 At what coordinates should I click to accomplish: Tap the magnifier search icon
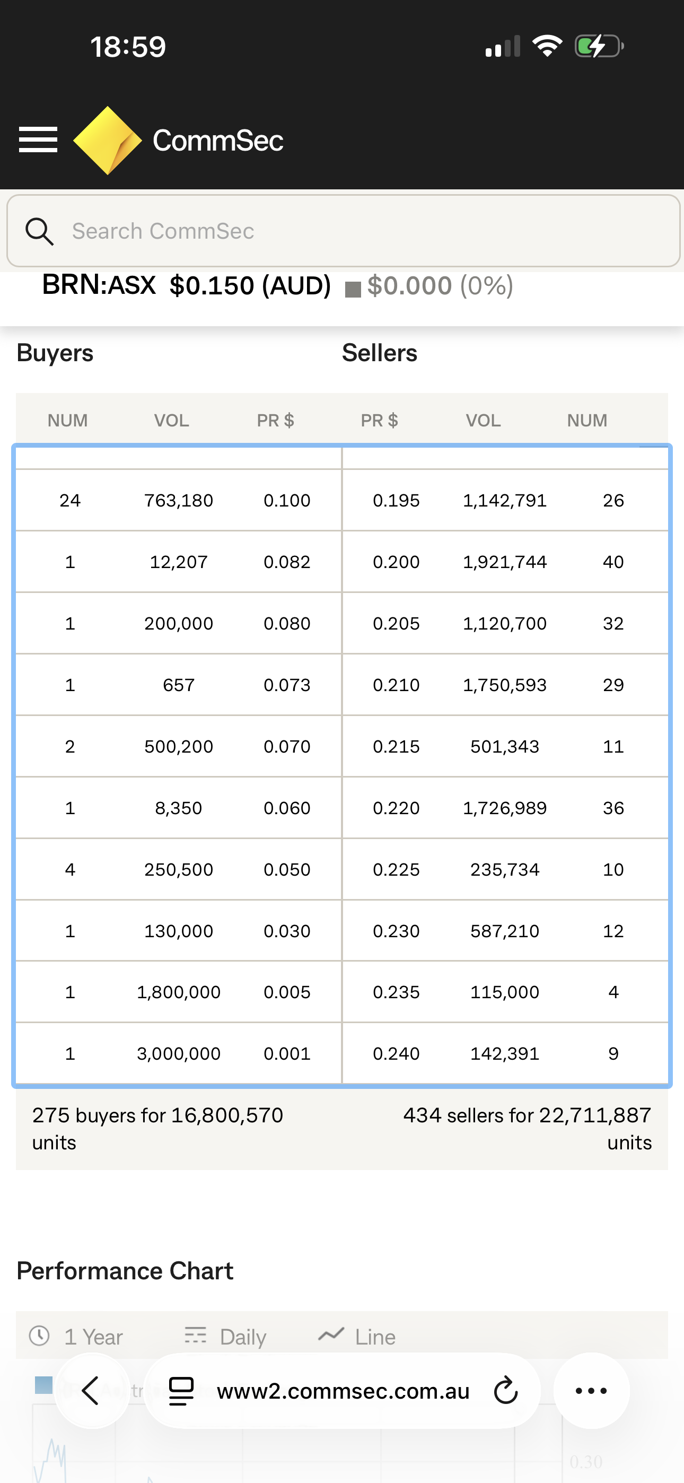point(39,231)
